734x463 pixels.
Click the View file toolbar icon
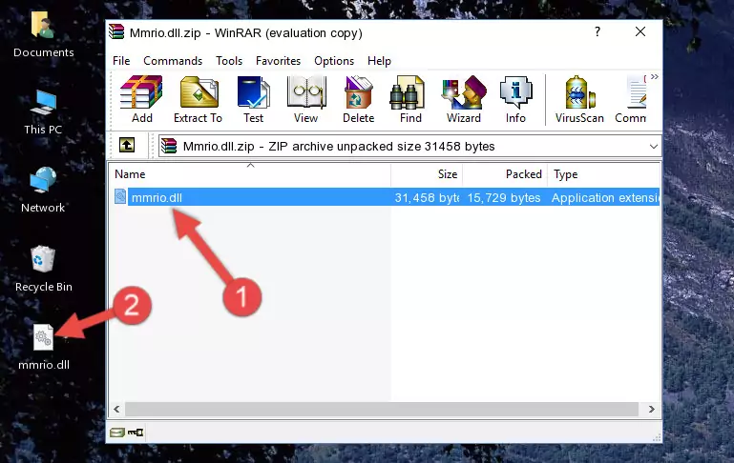306,99
